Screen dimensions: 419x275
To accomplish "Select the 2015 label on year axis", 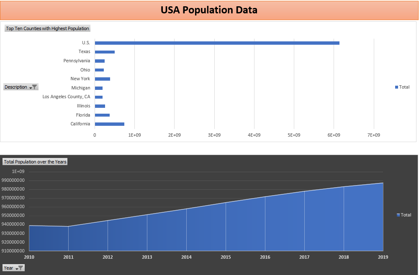I will [226, 257].
